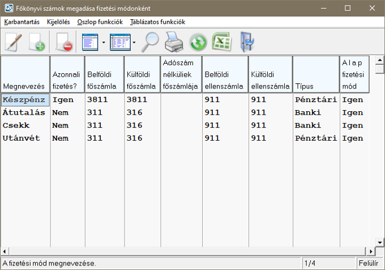Click horizontal scrollbar right arrow

[x=371, y=251]
